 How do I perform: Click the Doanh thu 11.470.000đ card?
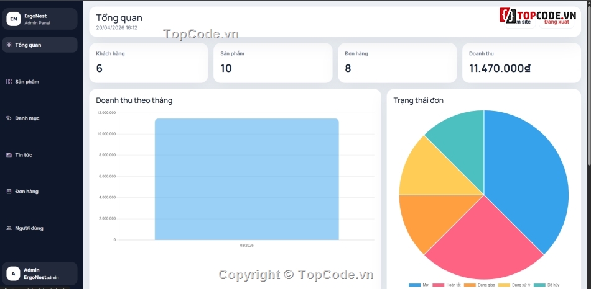[x=522, y=63]
